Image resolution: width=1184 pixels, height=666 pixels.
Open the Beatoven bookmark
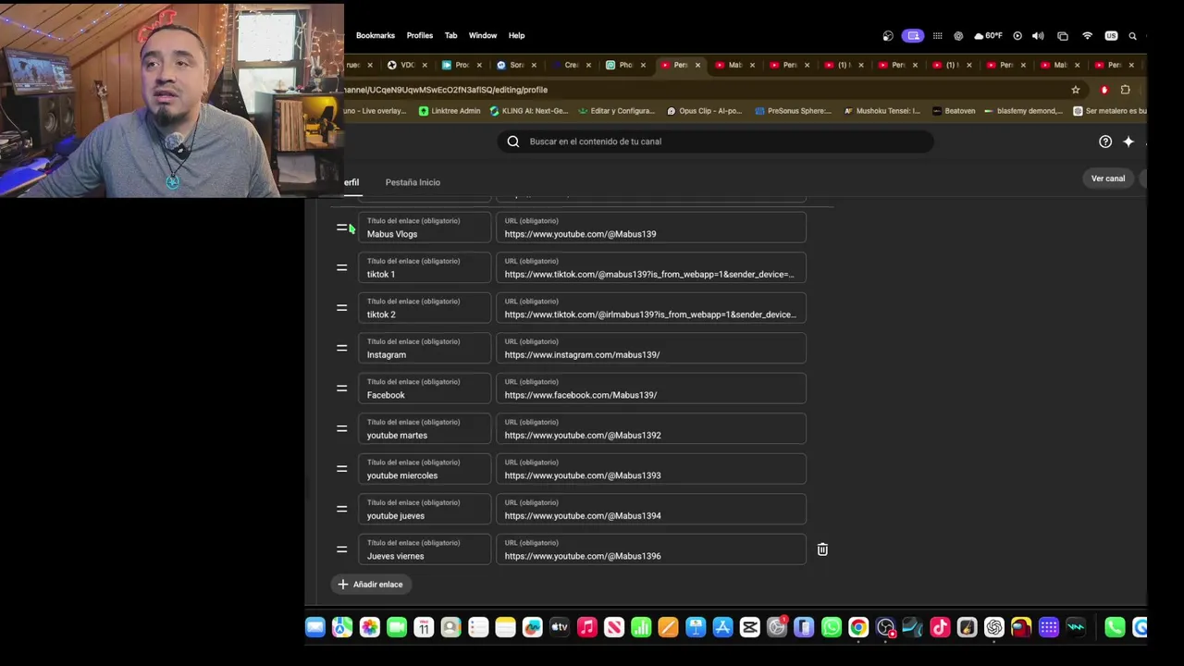click(x=954, y=111)
